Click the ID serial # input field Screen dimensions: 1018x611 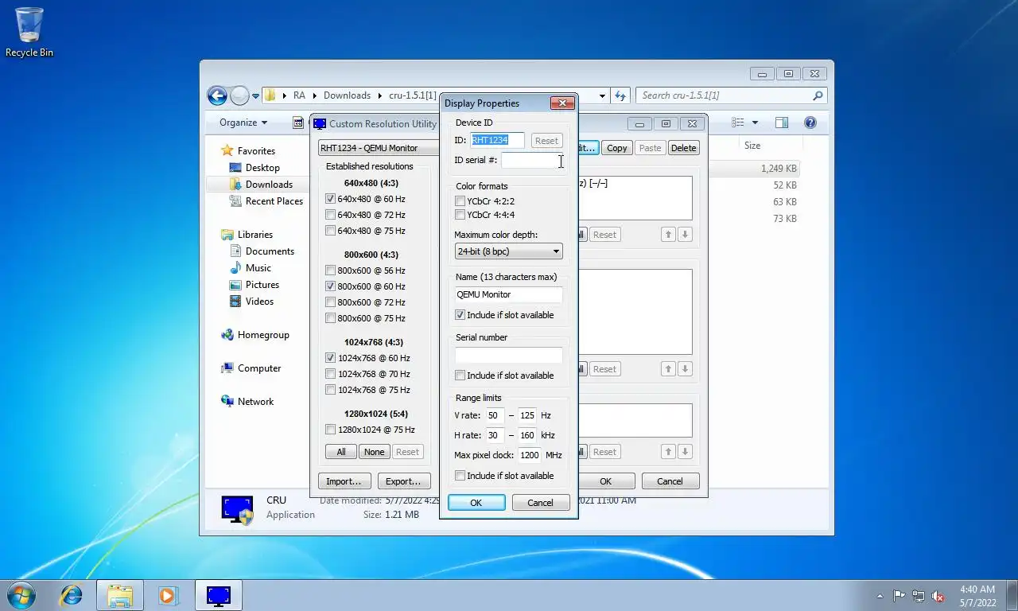tap(532, 161)
